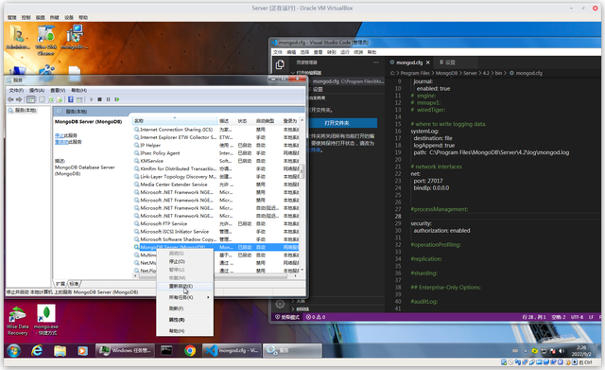Click the blue Help icon in Services toolbar

click(x=71, y=99)
